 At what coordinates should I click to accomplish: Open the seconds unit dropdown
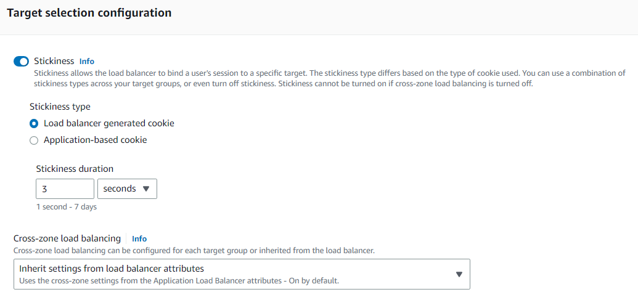coord(128,188)
